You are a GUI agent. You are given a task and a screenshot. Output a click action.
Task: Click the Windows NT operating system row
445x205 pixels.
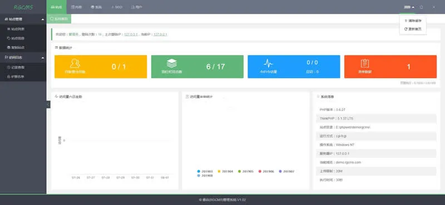tap(376, 144)
